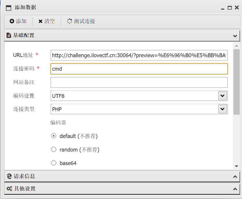Click the 测试连接 test connection button

point(81,21)
